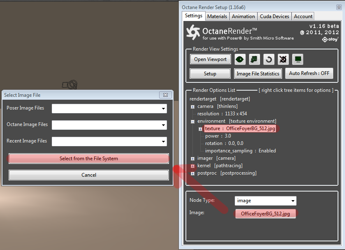The height and width of the screenshot is (250, 345).
Task: Select the environment [texture environment] label
Action: (x=237, y=121)
